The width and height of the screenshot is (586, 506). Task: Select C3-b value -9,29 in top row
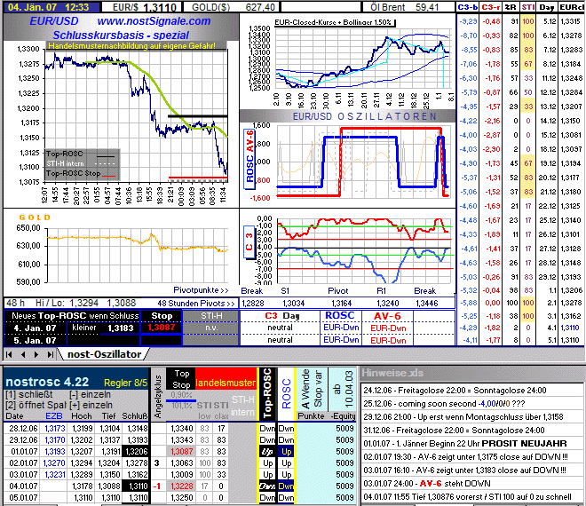[x=469, y=21]
